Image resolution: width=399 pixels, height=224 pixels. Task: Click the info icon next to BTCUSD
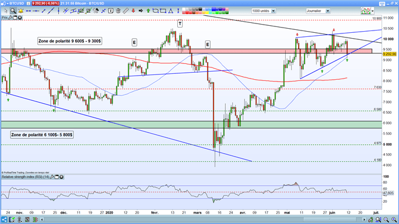28,4
